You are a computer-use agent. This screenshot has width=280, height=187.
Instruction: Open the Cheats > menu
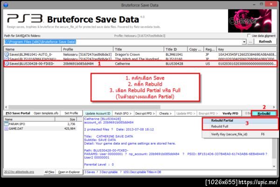165,114
